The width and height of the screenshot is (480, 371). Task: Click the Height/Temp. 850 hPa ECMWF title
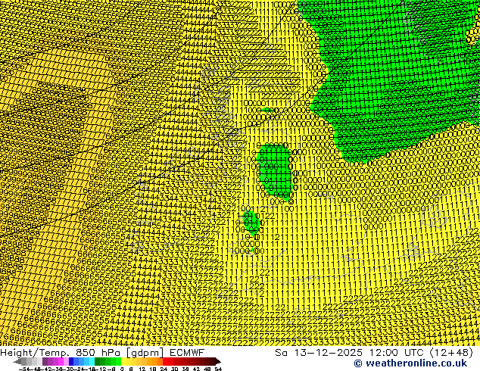(102, 352)
